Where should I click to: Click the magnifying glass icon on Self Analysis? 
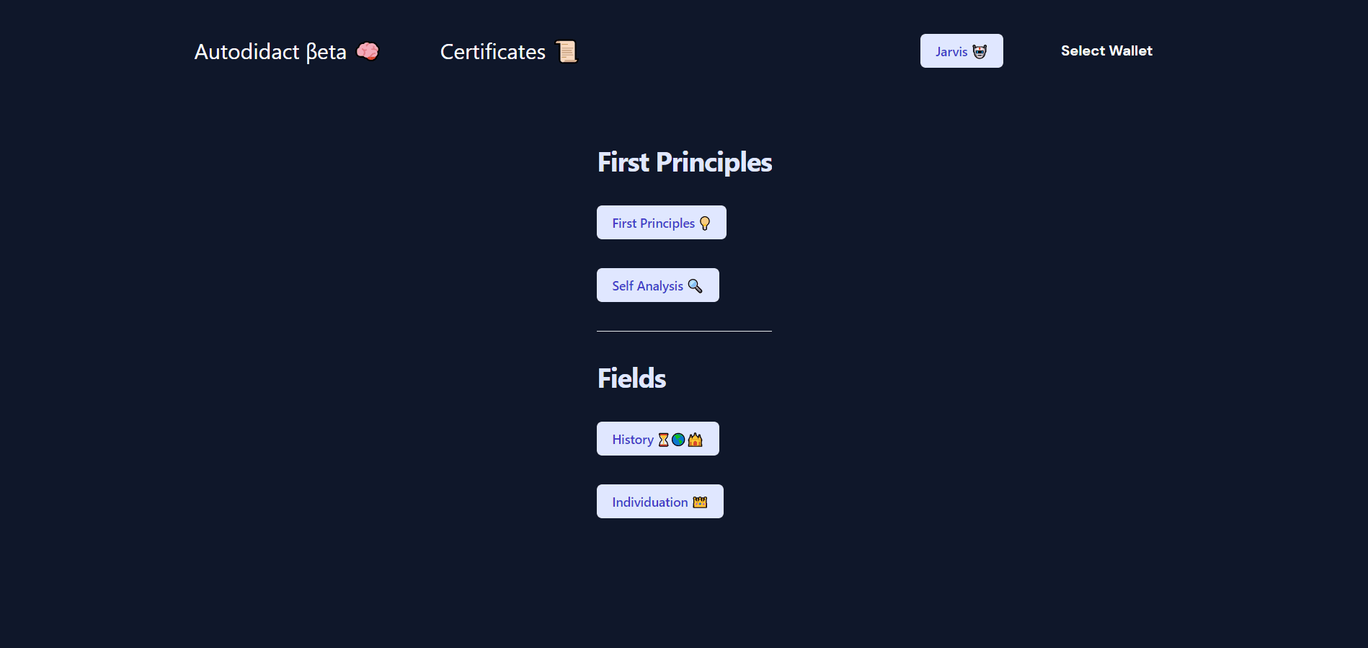pyautogui.click(x=695, y=286)
